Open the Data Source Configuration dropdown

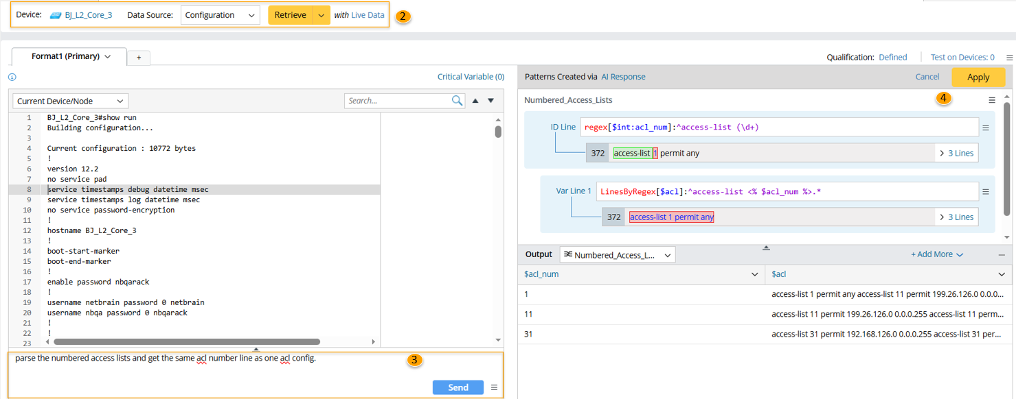[220, 15]
